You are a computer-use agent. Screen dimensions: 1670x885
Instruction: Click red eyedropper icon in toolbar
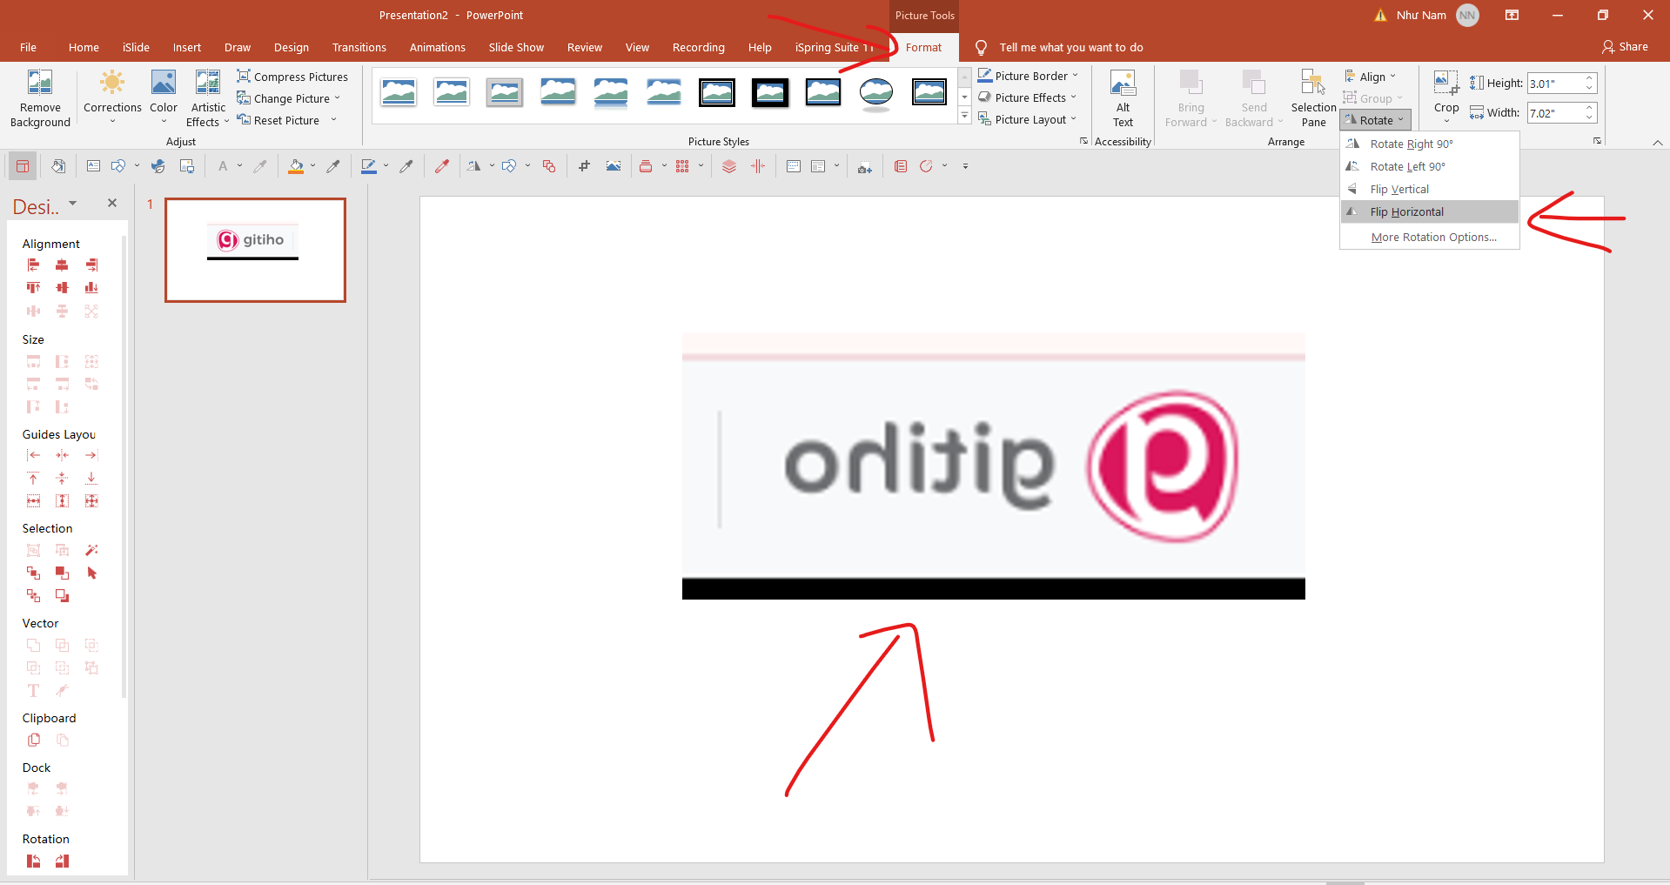tap(442, 166)
